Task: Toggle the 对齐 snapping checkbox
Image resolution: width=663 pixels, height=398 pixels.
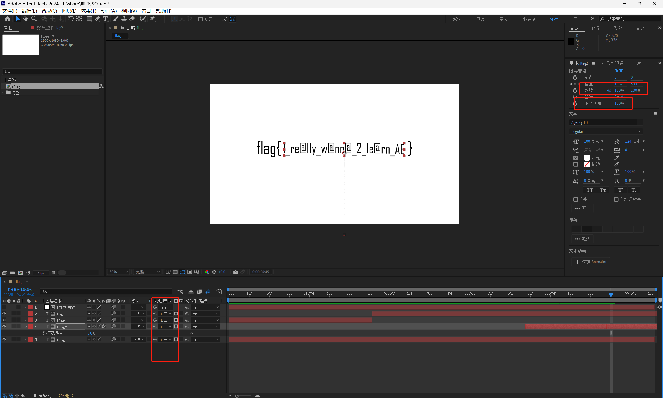Action: coord(200,19)
